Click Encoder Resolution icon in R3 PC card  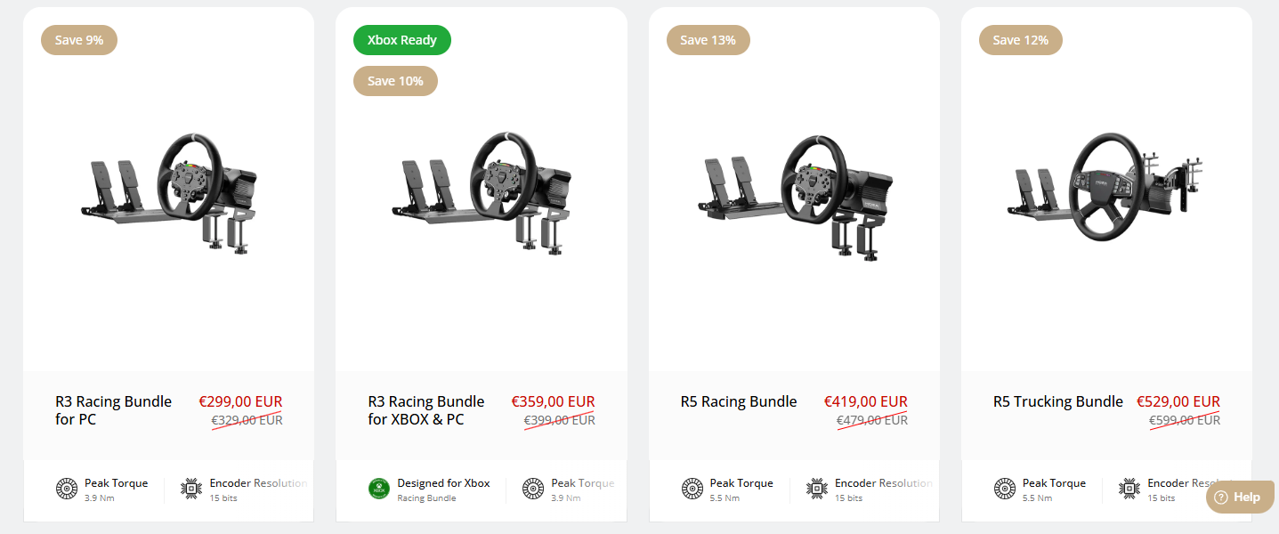pyautogui.click(x=190, y=489)
